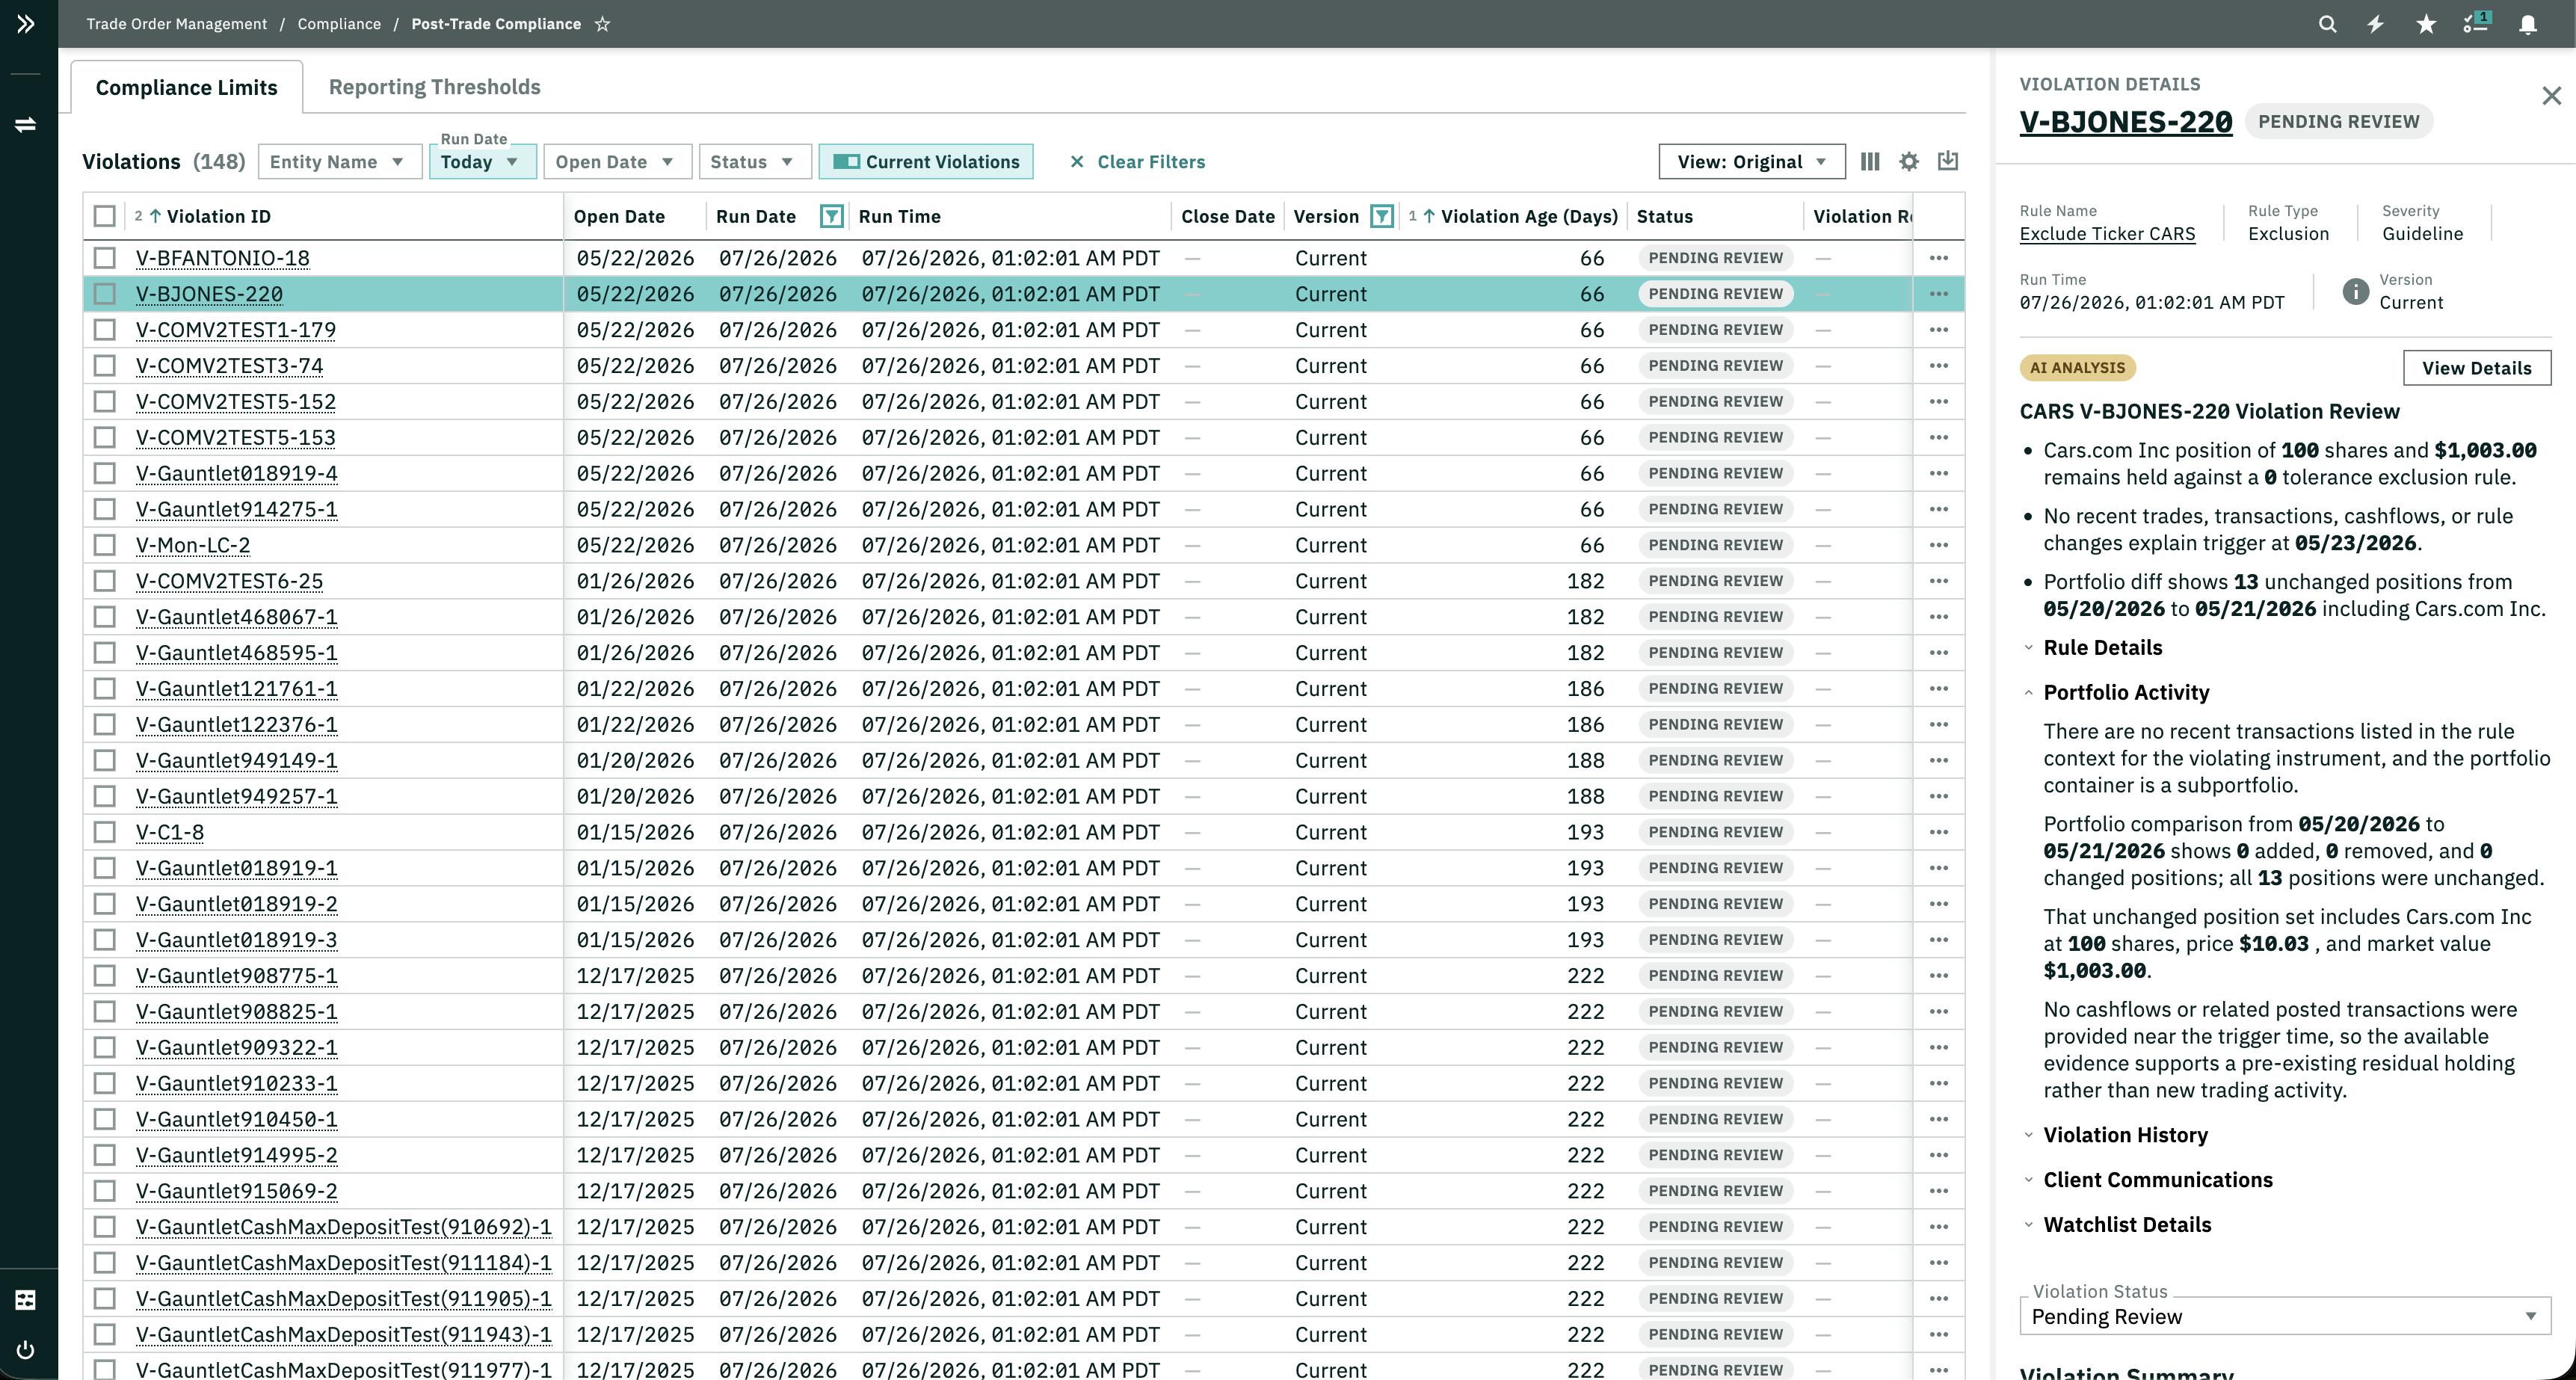This screenshot has height=1380, width=2576.
Task: Open the Entity Name filter dropdown
Action: pos(339,162)
